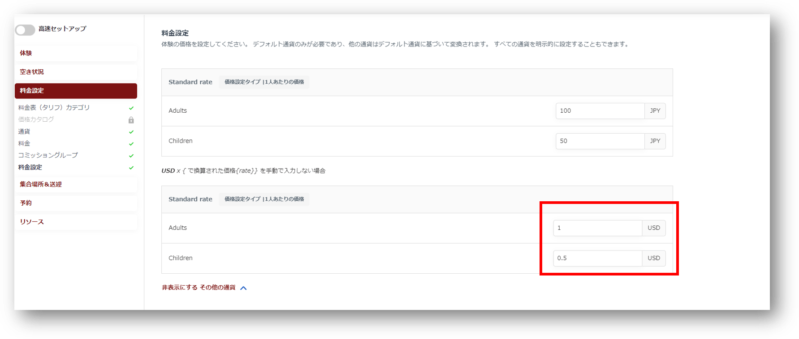Click the Children JPY price field

coord(600,141)
